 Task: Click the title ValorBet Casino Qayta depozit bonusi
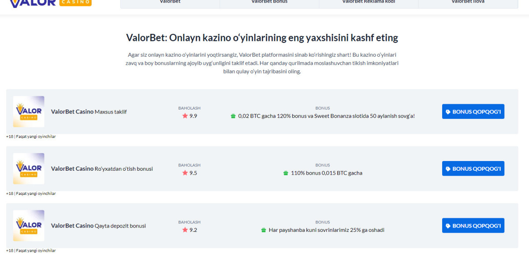(x=98, y=226)
